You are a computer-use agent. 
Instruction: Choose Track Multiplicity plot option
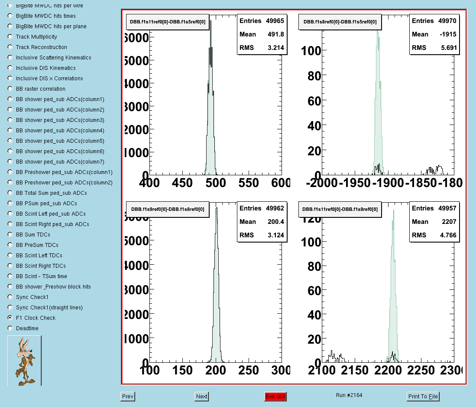tap(10, 36)
